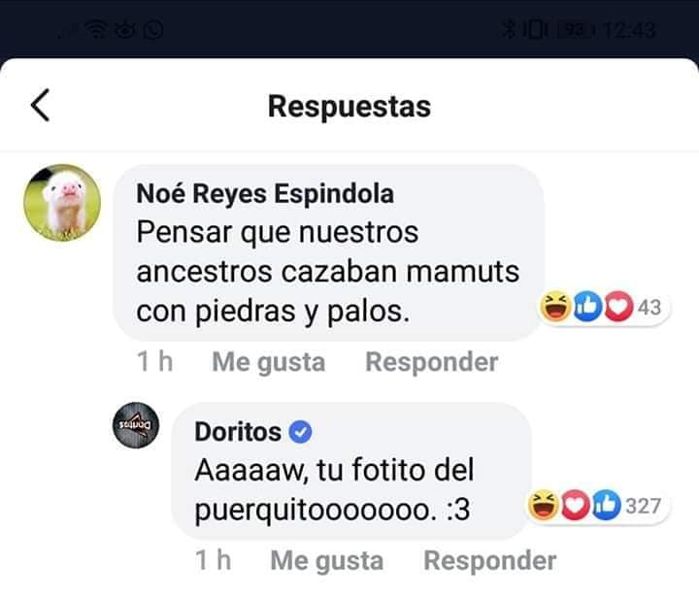
Task: Go back with the left arrow icon
Action: click(x=40, y=105)
